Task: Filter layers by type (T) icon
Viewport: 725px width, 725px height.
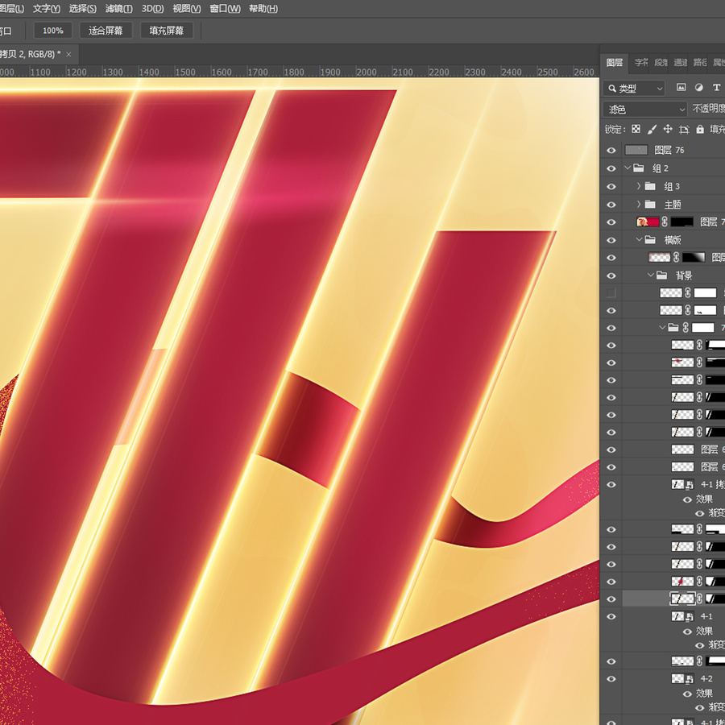Action: pos(716,87)
